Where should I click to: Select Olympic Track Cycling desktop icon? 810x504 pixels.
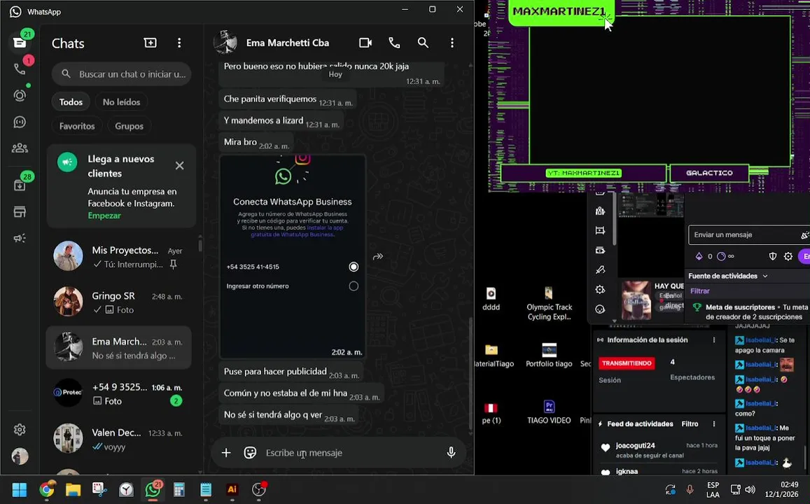click(x=549, y=304)
